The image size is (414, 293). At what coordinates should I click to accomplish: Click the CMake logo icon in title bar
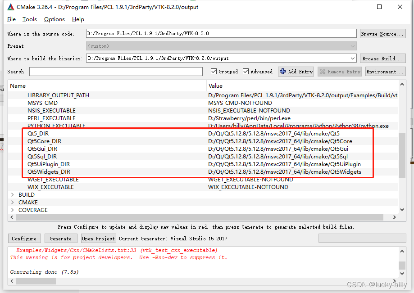point(11,7)
